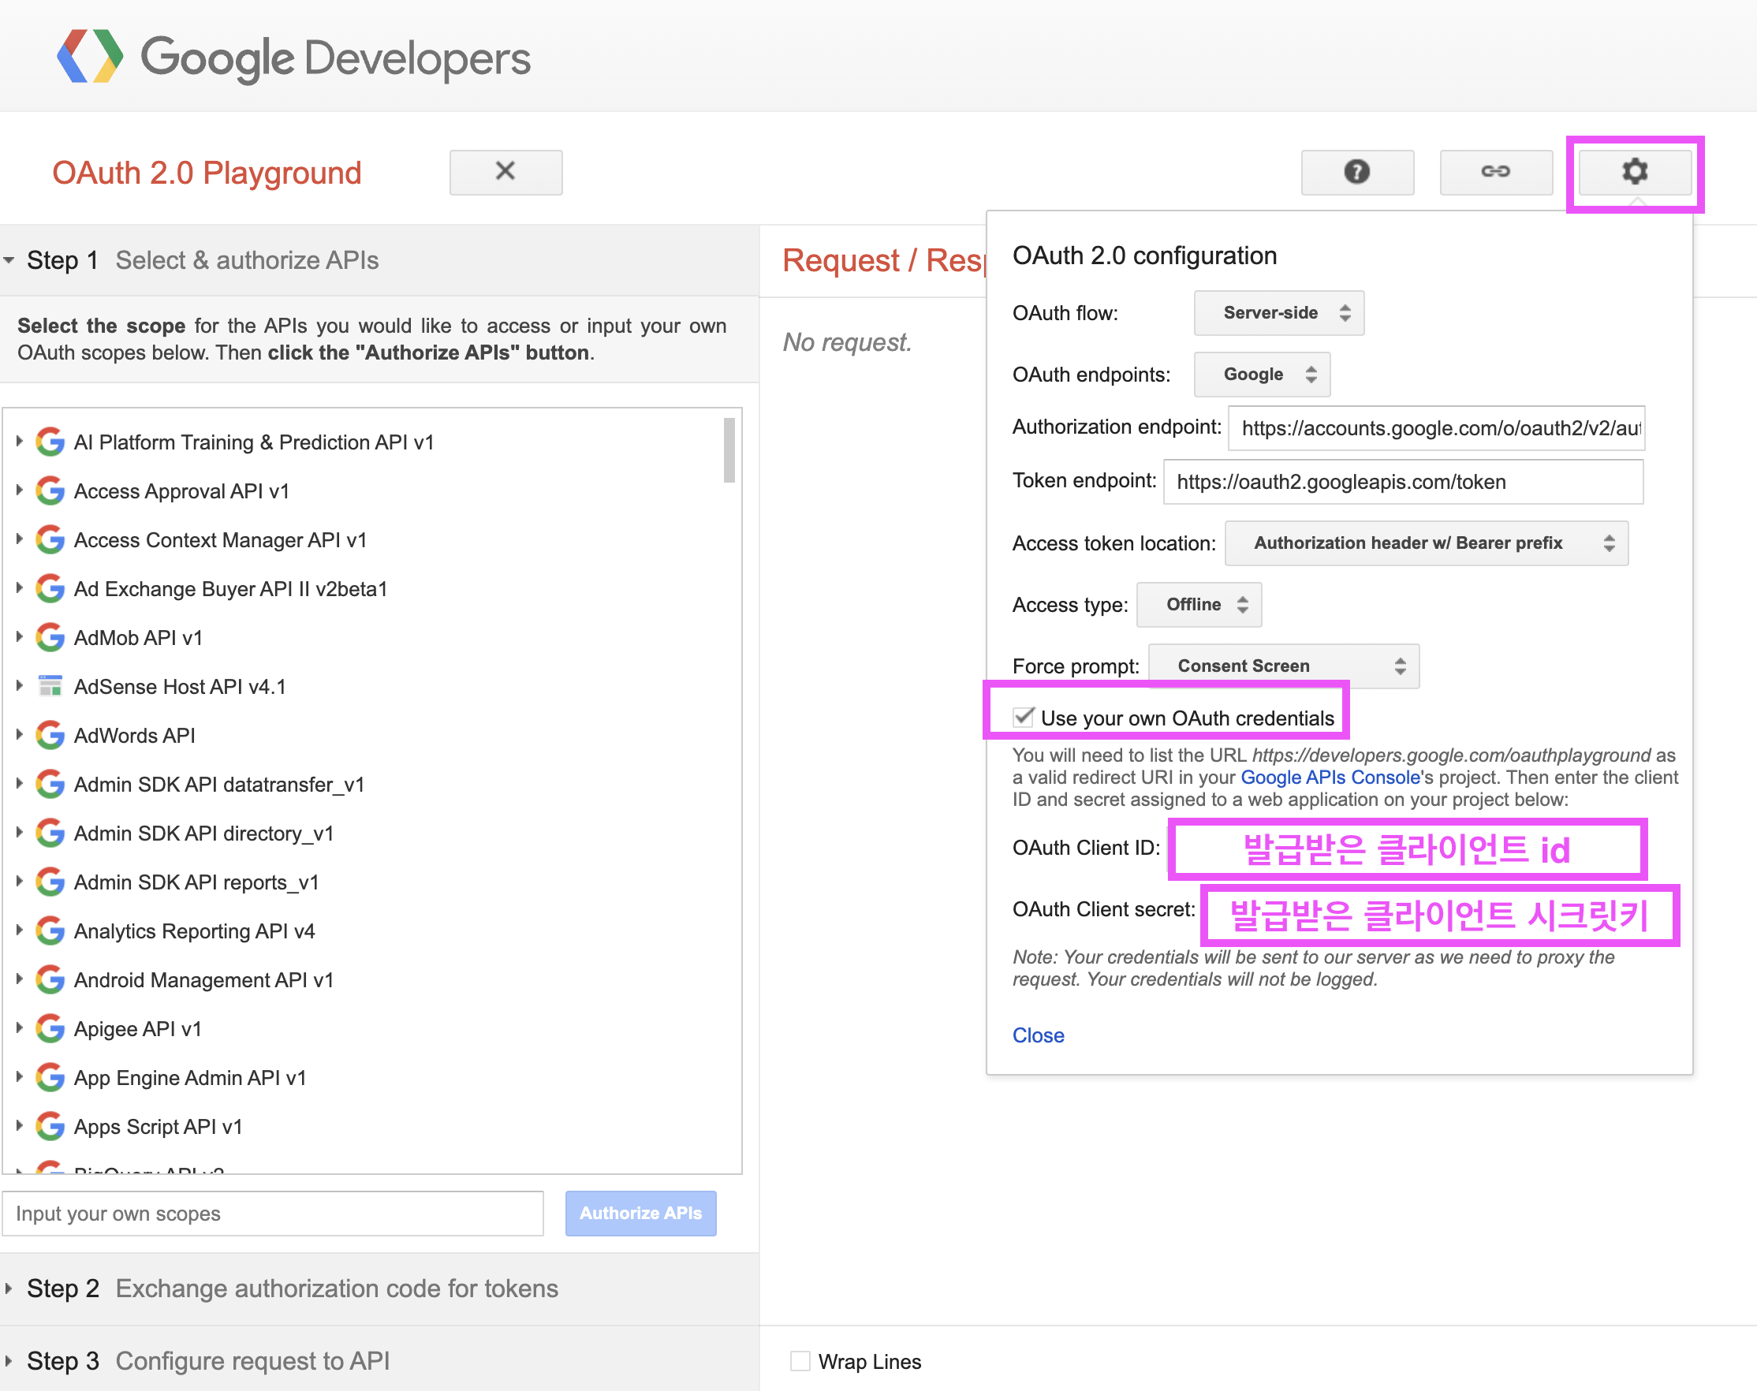
Task: Open the Force prompt Consent Screen dropdown
Action: coord(1283,666)
